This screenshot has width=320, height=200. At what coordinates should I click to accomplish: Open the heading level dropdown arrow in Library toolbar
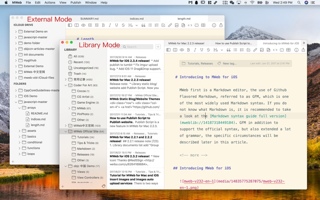[222, 50]
